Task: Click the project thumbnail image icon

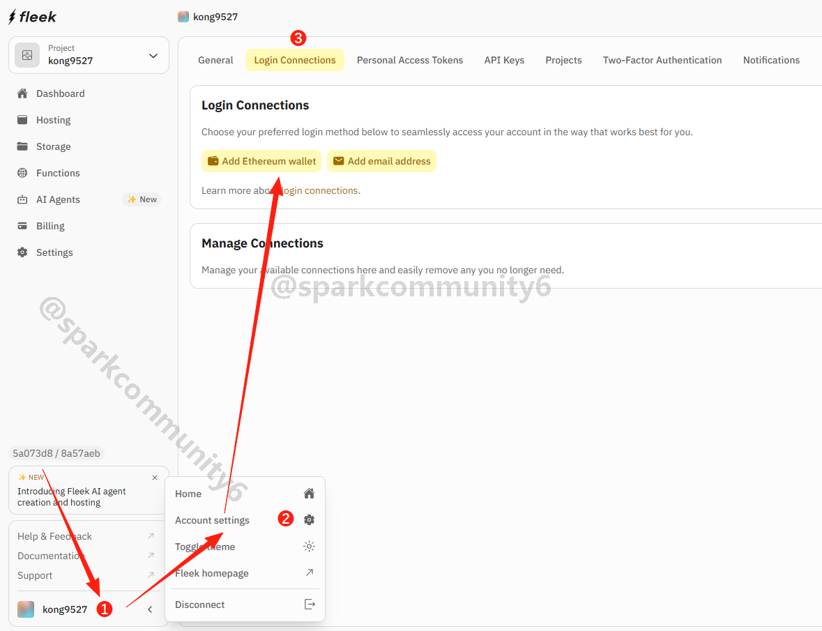Action: pos(27,55)
